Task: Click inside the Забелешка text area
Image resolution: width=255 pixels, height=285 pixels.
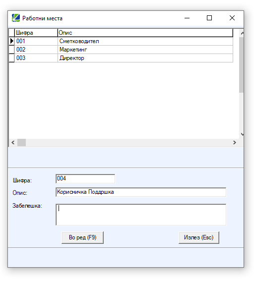Action: click(x=141, y=215)
